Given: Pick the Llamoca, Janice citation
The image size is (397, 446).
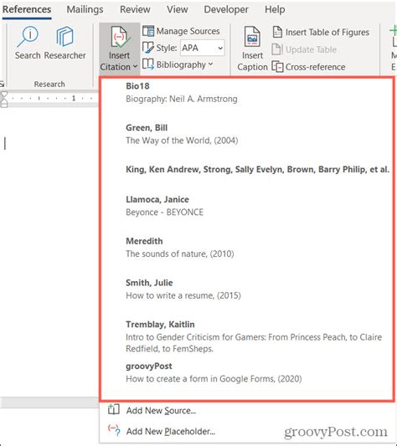Looking at the screenshot, I should click(x=246, y=206).
